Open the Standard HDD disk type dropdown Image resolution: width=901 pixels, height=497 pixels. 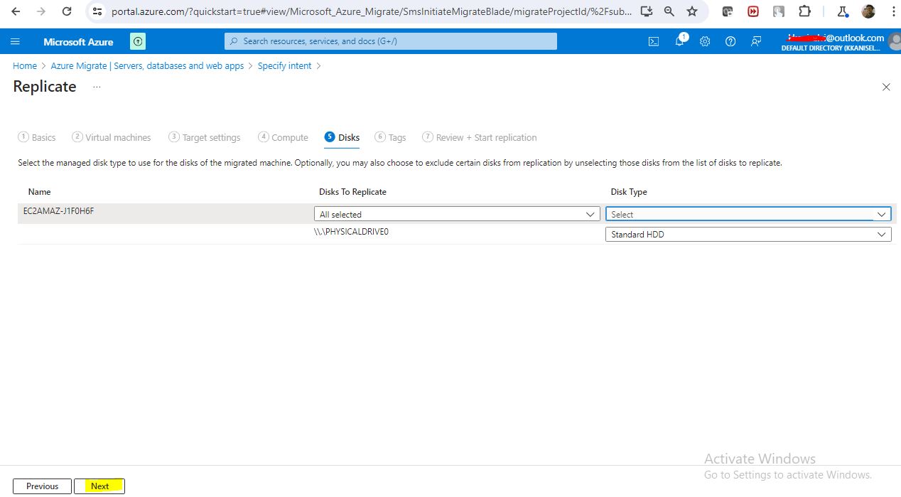(x=748, y=235)
